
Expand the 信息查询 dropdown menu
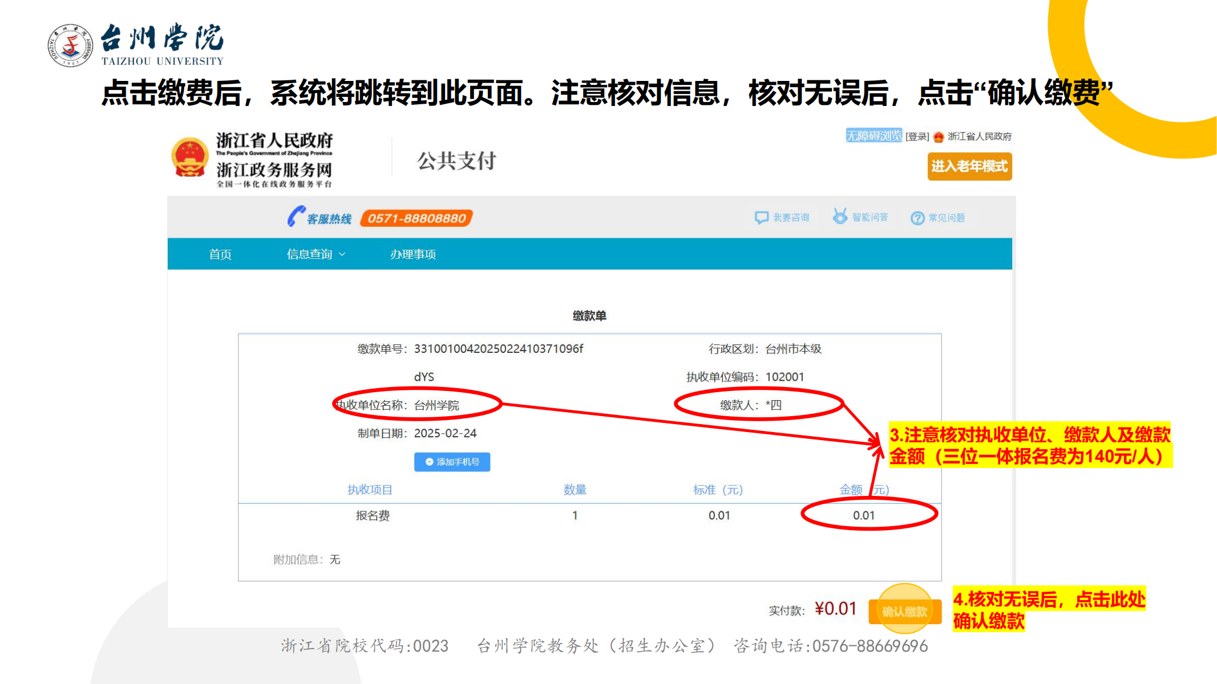coord(316,254)
